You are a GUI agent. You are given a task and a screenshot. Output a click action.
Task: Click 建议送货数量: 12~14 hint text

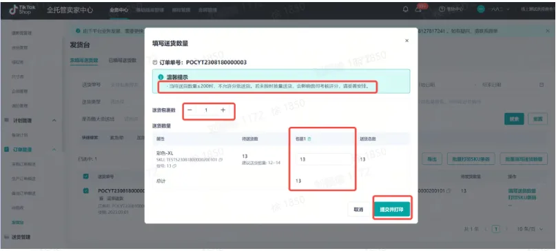pyautogui.click(x=260, y=163)
